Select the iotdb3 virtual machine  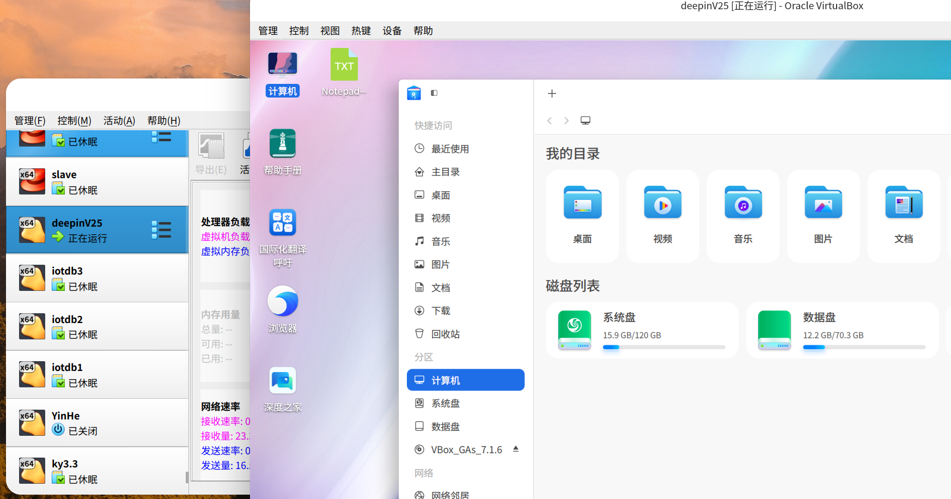[x=97, y=278]
